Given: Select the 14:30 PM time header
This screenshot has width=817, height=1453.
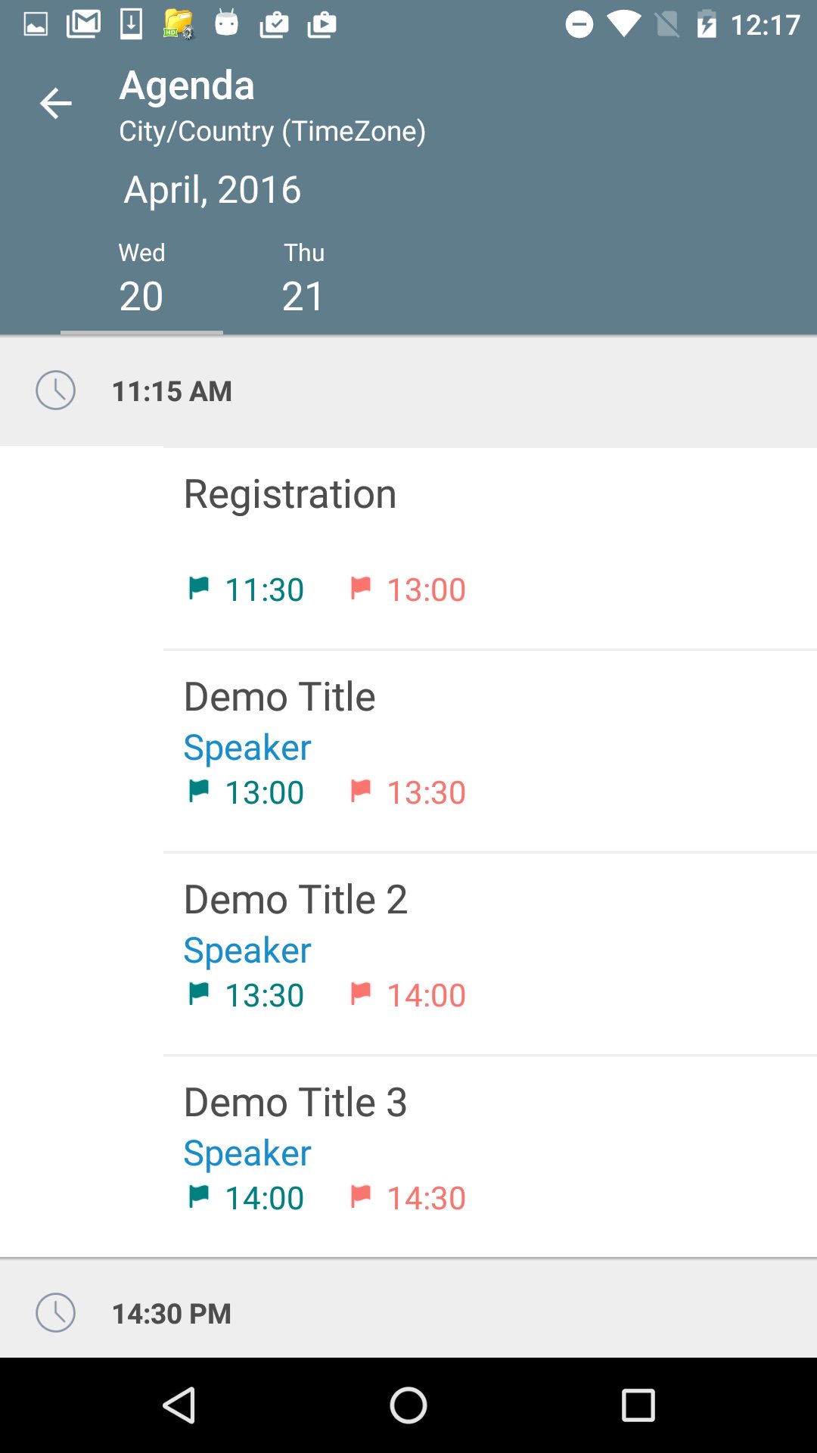Looking at the screenshot, I should pyautogui.click(x=408, y=1308).
